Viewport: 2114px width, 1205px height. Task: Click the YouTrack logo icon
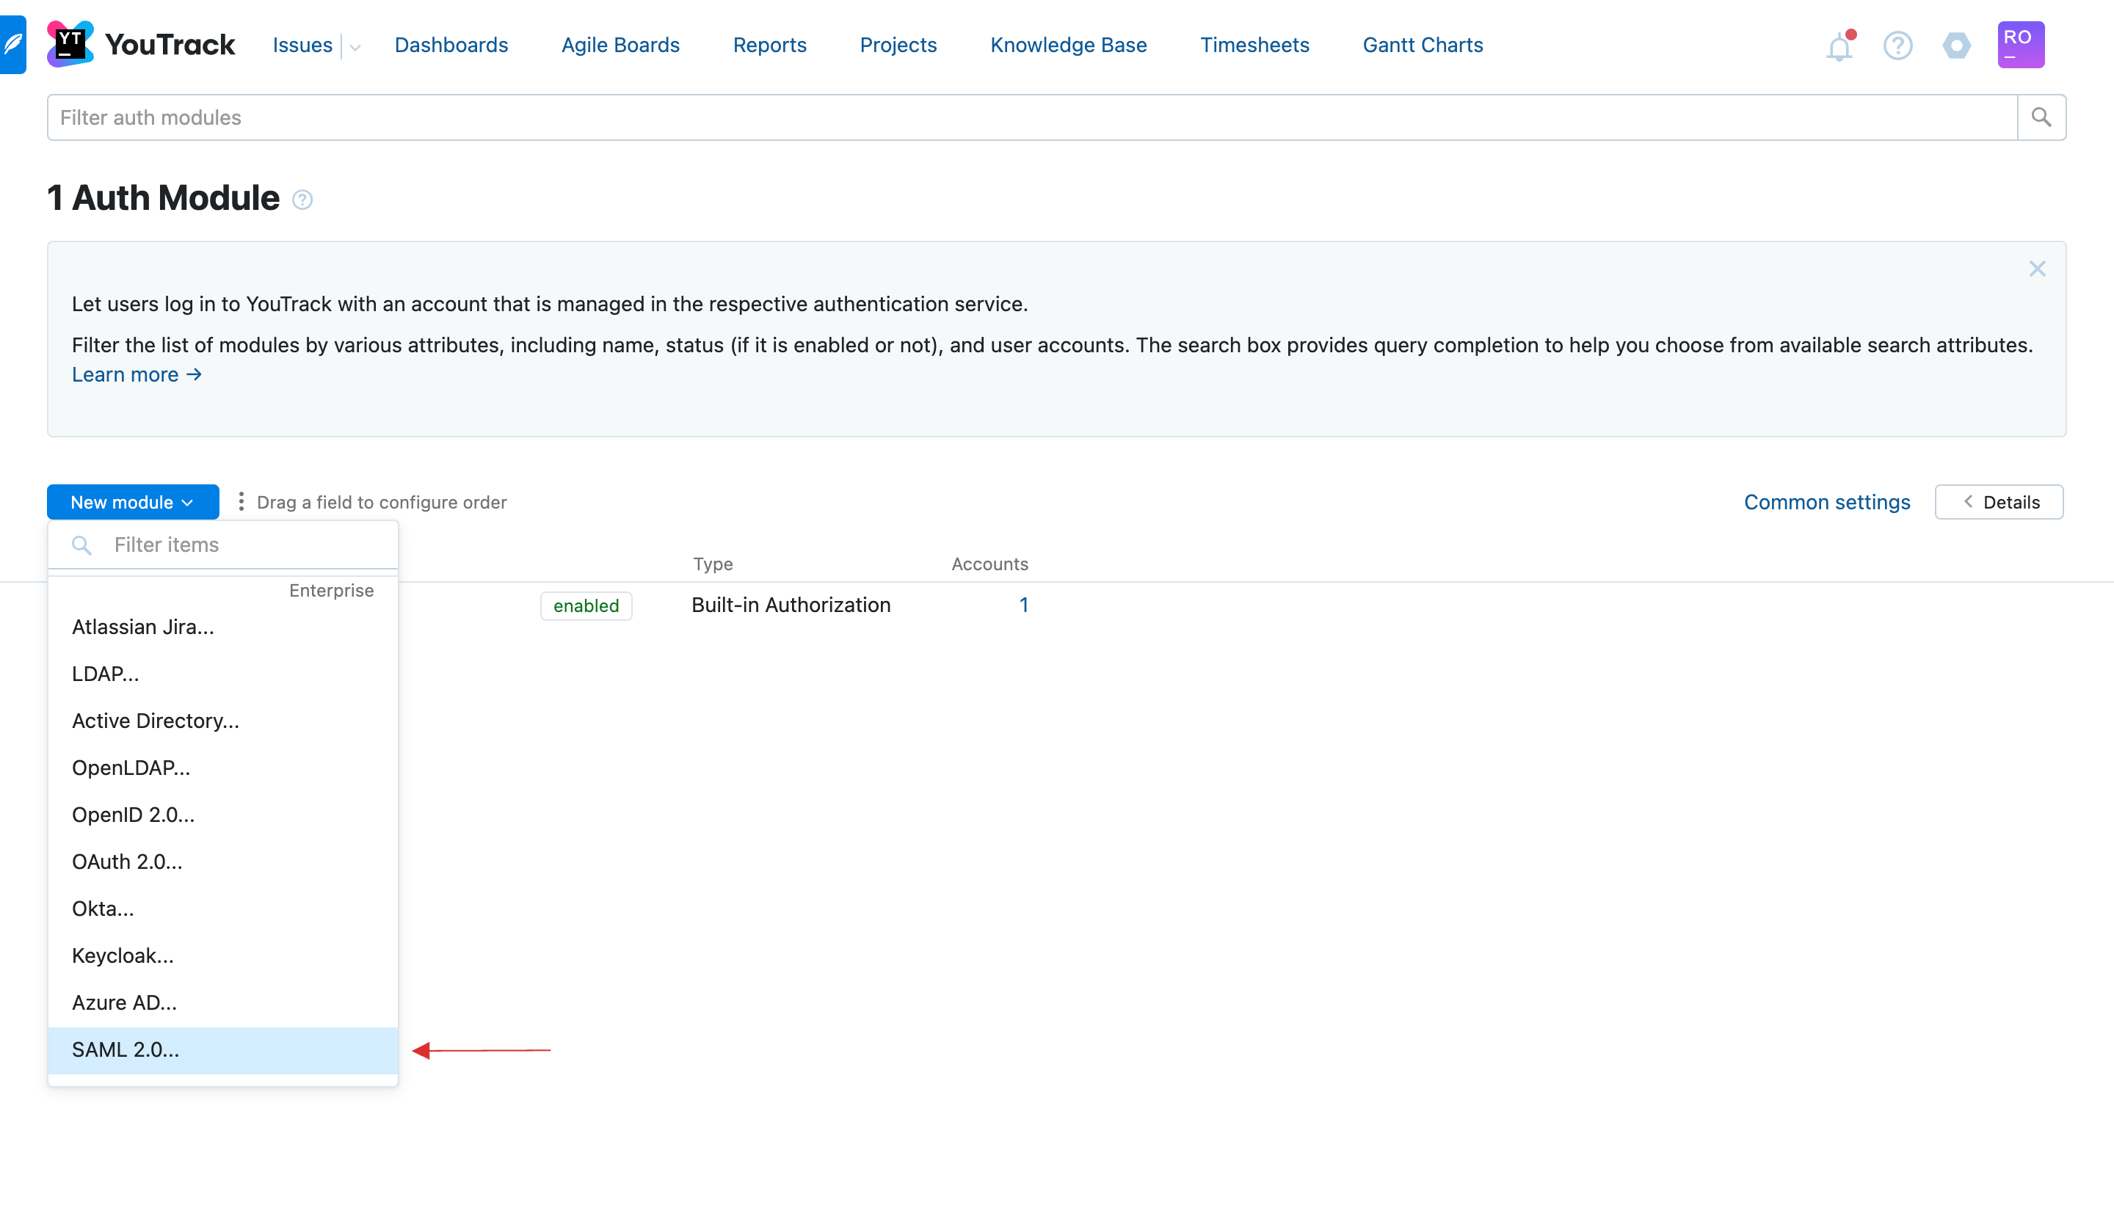[x=74, y=45]
